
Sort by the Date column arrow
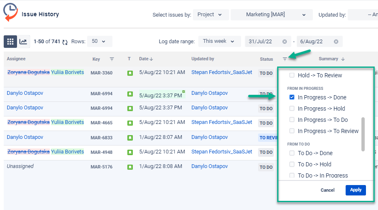point(151,59)
